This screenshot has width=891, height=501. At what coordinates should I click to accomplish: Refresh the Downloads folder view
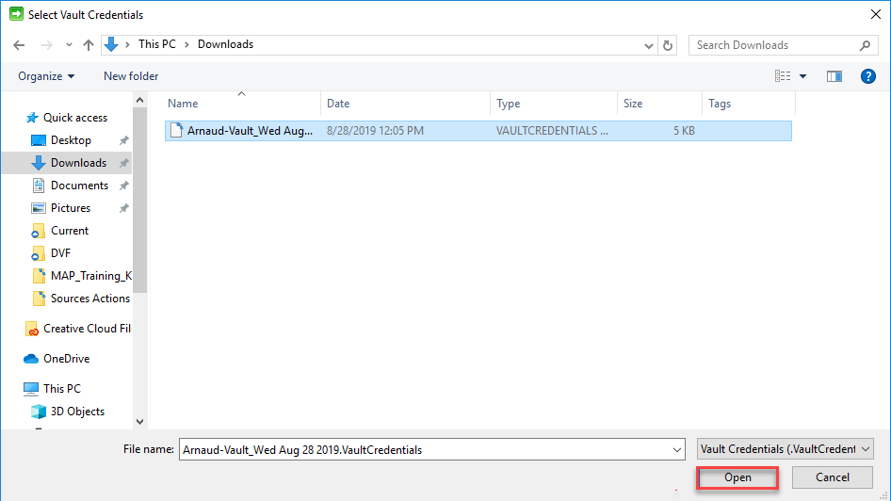(x=669, y=45)
